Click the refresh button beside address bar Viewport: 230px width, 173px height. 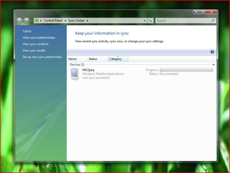tap(150, 21)
